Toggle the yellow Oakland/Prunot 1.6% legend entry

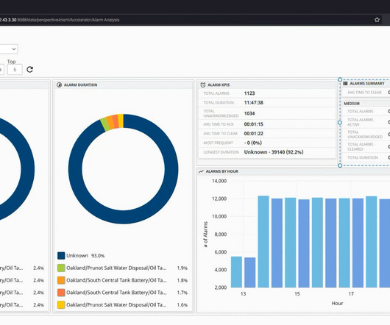point(122,305)
